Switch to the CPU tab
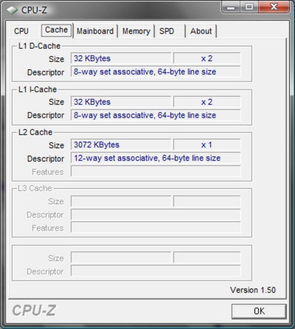Viewport: 295px width, 329px height. click(21, 31)
